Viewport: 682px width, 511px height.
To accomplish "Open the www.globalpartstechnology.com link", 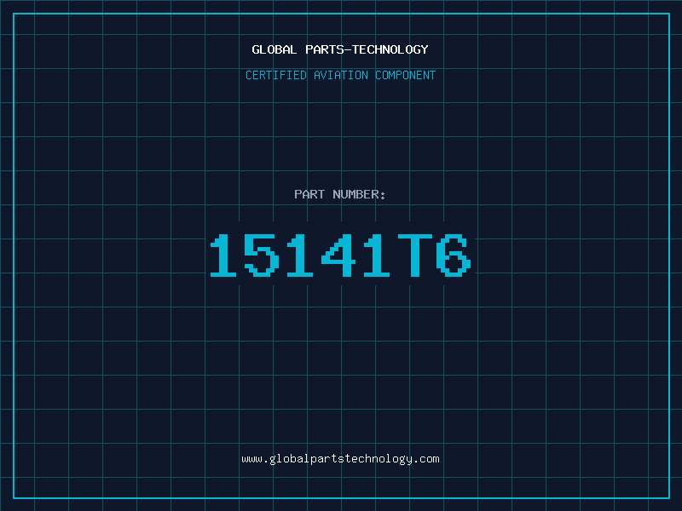I will [x=340, y=459].
